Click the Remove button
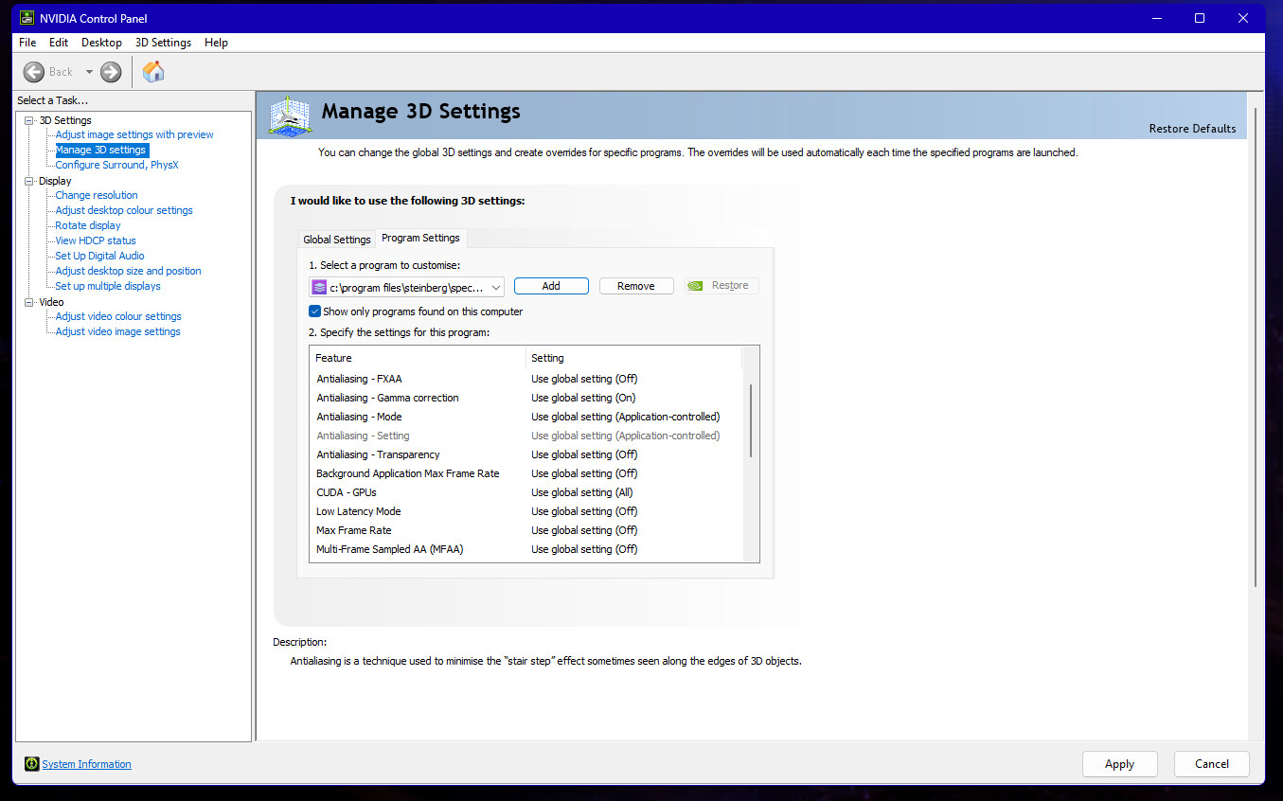 636,286
